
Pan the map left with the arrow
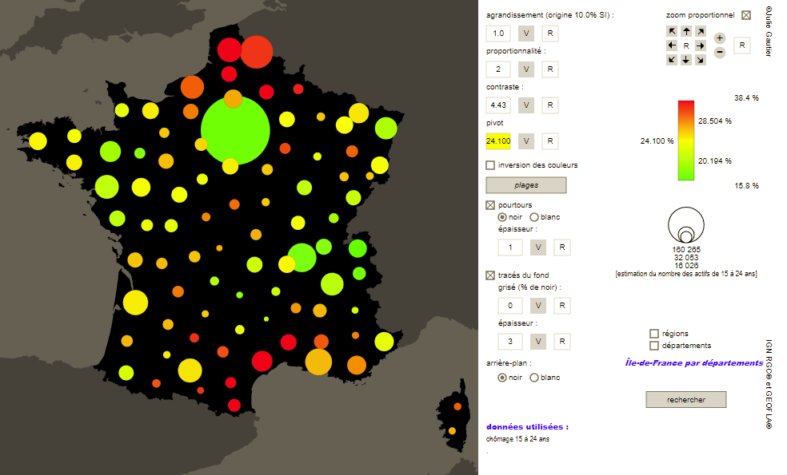(x=672, y=46)
